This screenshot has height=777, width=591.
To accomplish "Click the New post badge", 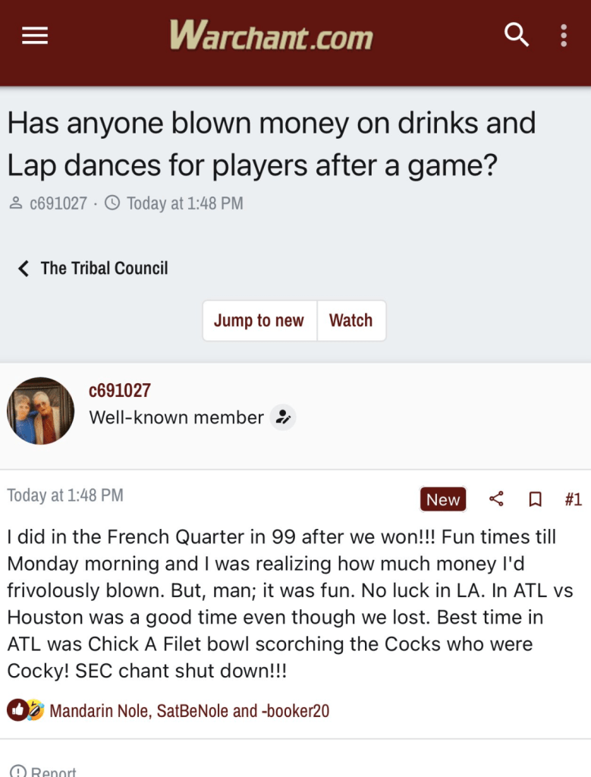I will [x=443, y=499].
